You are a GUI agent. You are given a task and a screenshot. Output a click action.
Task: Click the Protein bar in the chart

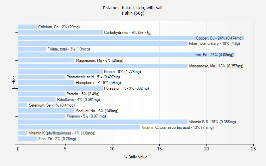[x=42, y=94]
